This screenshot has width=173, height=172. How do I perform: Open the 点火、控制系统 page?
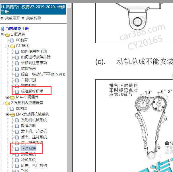coord(34,137)
